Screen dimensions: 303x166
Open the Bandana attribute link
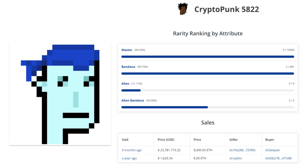coord(128,67)
